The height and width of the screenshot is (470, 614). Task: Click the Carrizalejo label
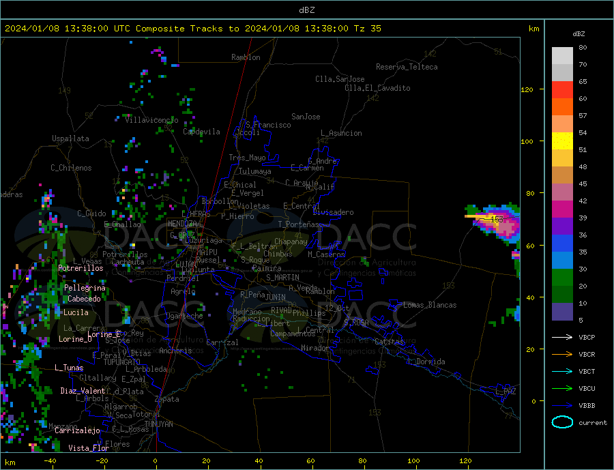click(77, 430)
